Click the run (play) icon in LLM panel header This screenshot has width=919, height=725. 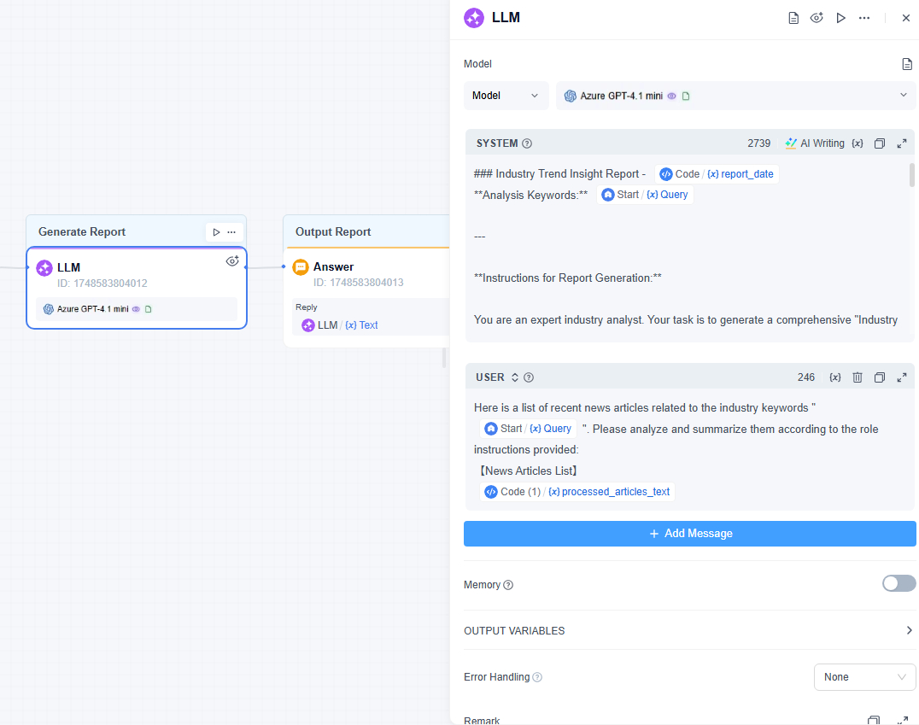click(840, 18)
